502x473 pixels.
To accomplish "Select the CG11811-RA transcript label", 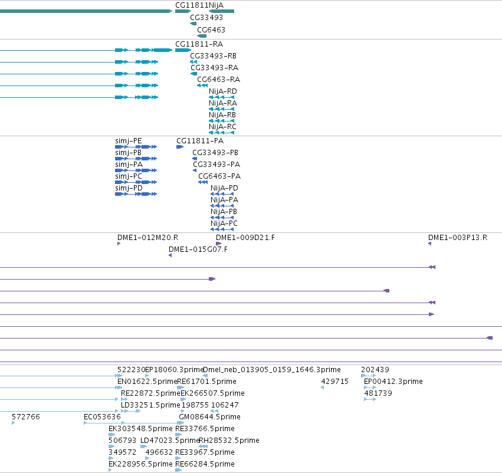I will [x=199, y=44].
